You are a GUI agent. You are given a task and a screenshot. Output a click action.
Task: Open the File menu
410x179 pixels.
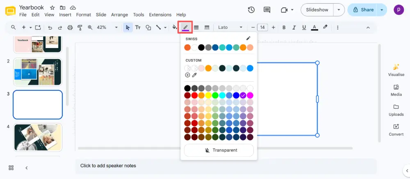pos(23,15)
